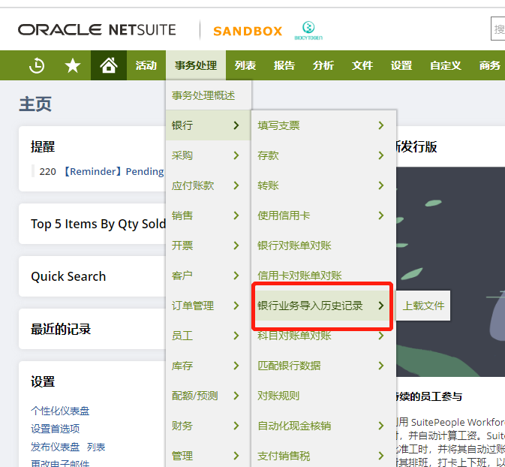The width and height of the screenshot is (505, 467).
Task: Expand the 客户 submenu
Action: coord(209,276)
